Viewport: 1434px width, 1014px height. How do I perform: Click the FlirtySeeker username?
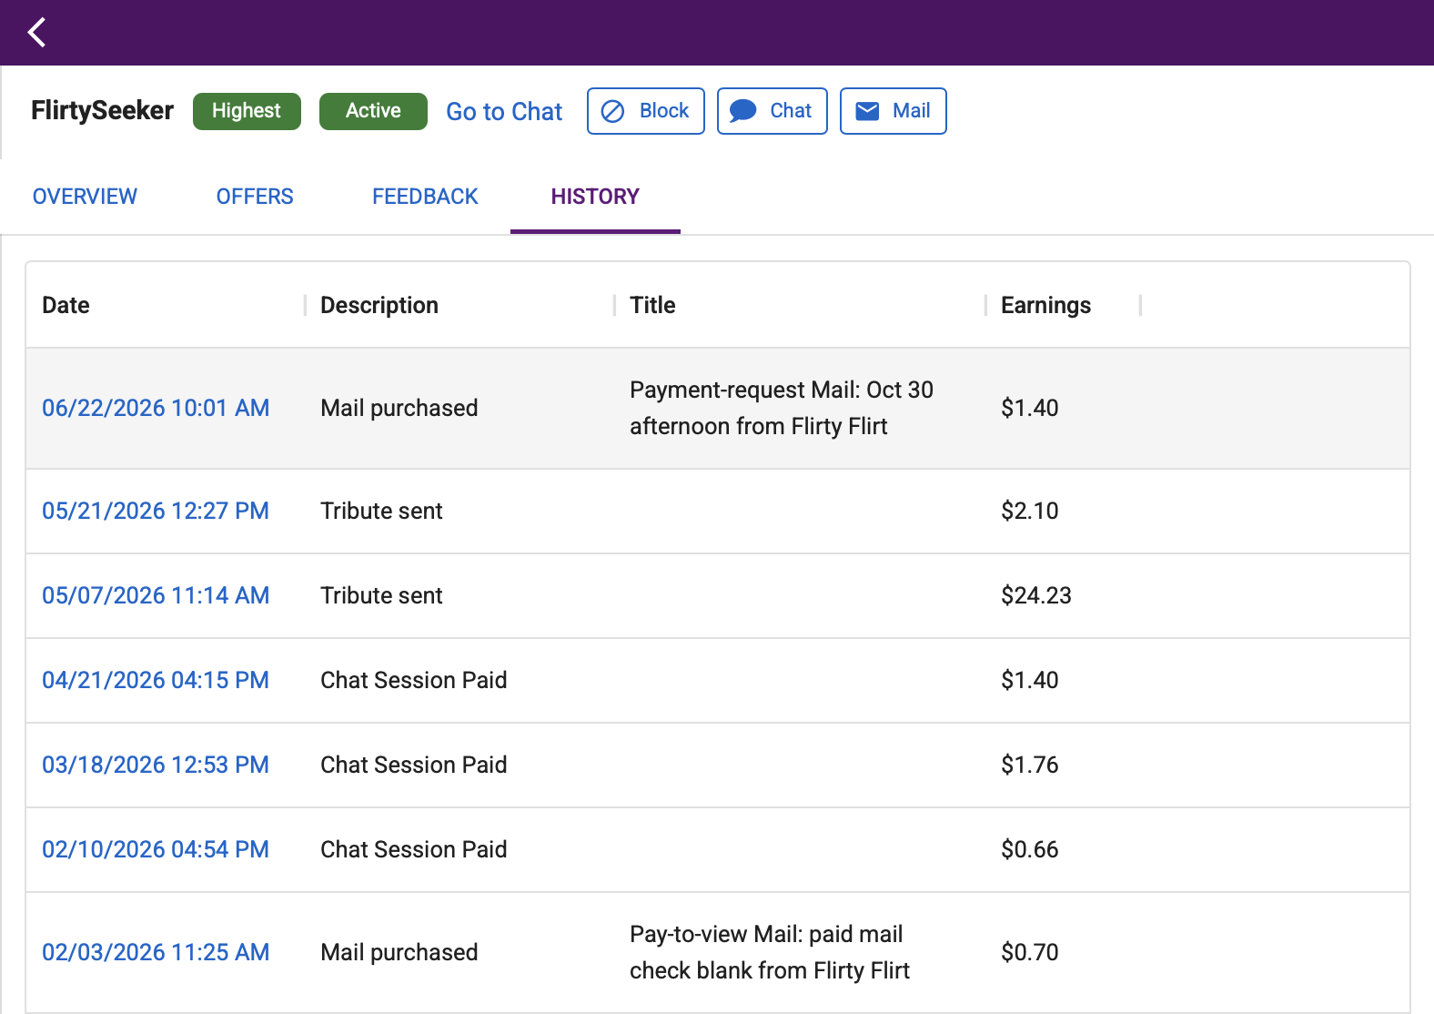[x=102, y=111]
